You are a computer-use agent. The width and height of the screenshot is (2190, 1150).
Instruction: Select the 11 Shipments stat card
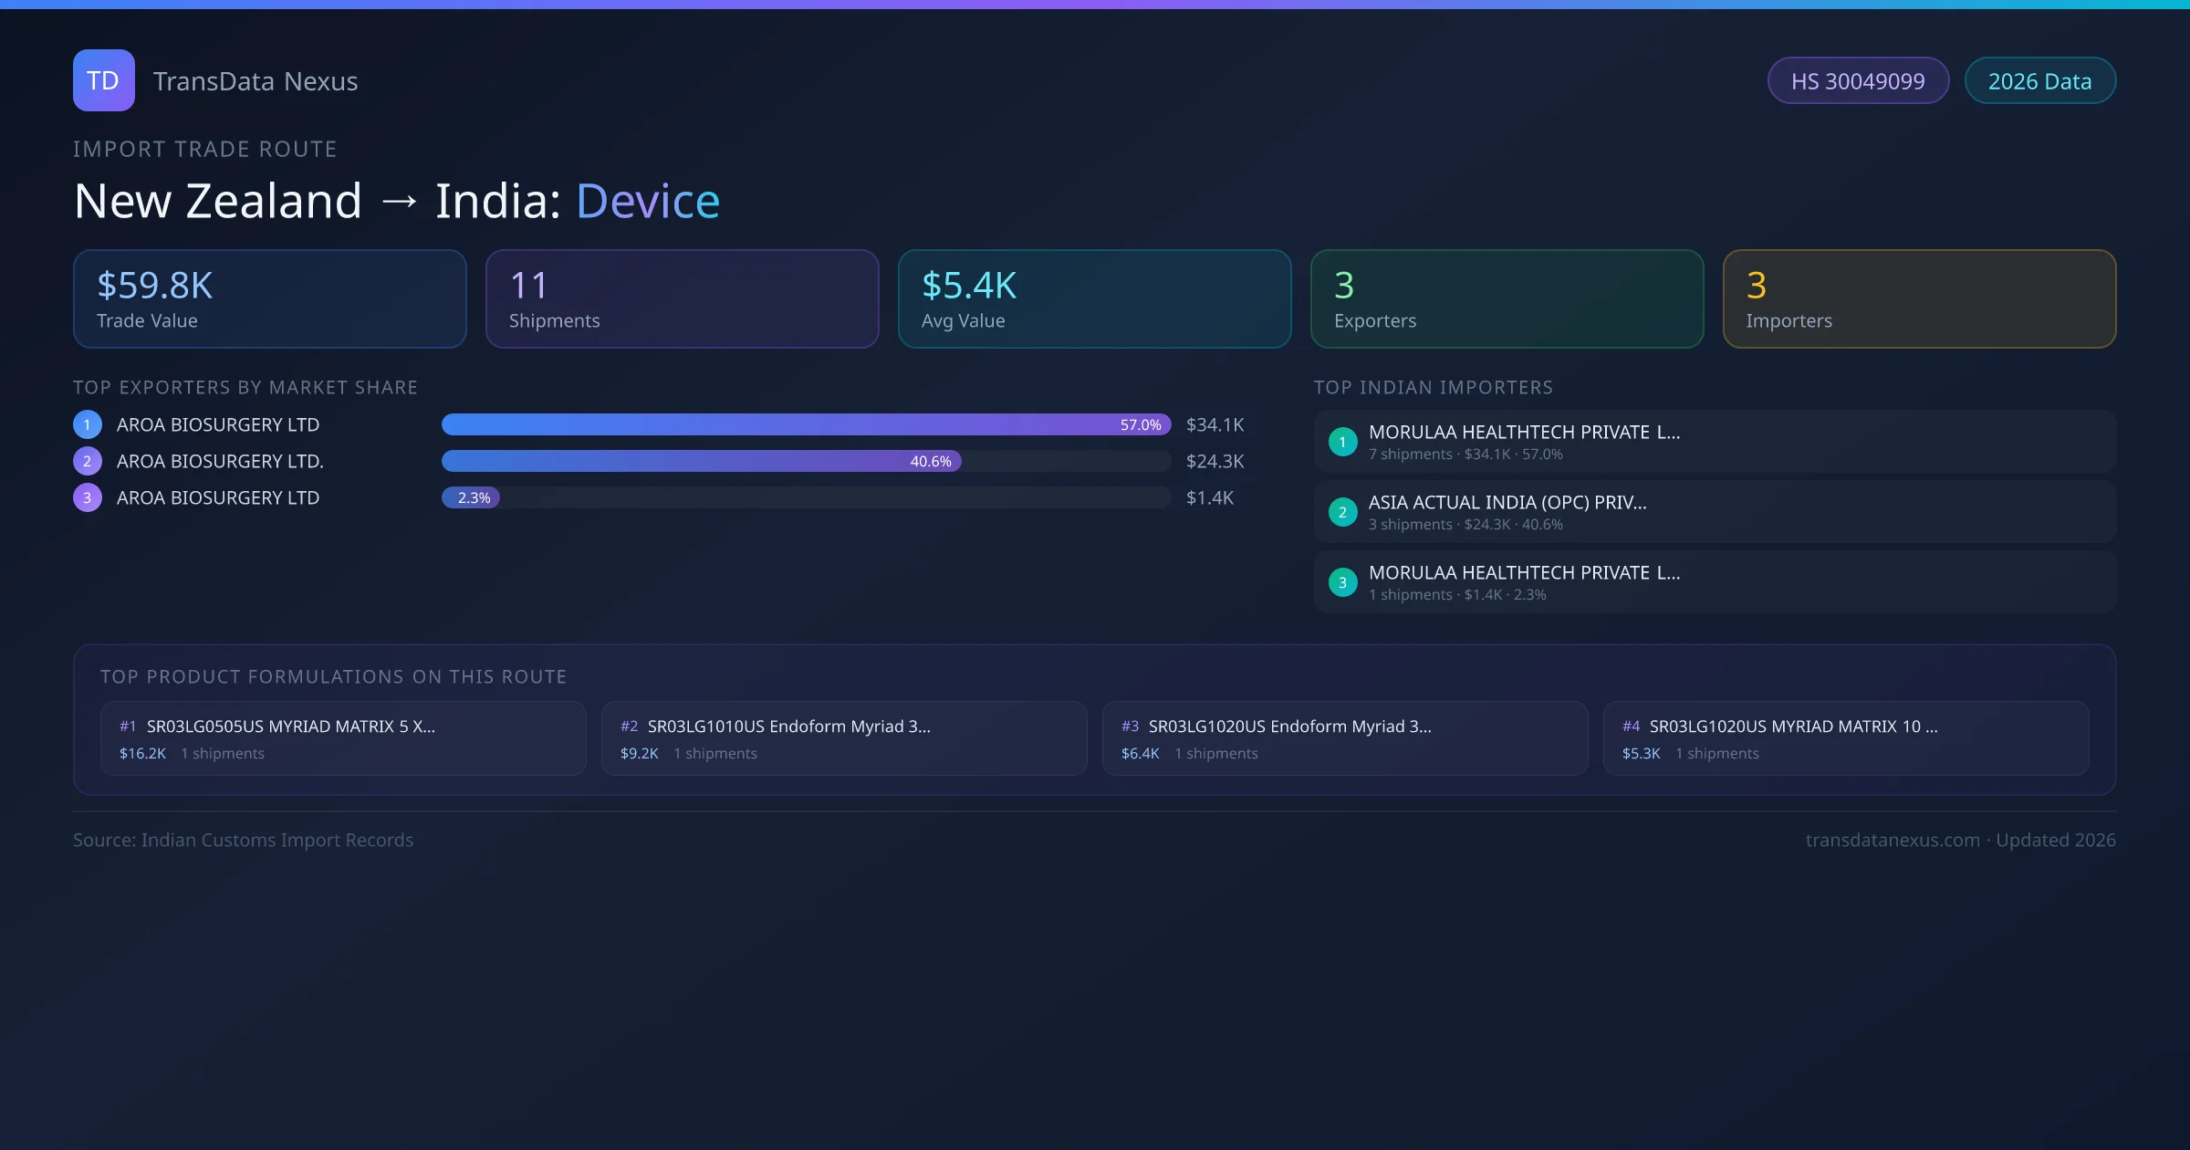click(682, 299)
